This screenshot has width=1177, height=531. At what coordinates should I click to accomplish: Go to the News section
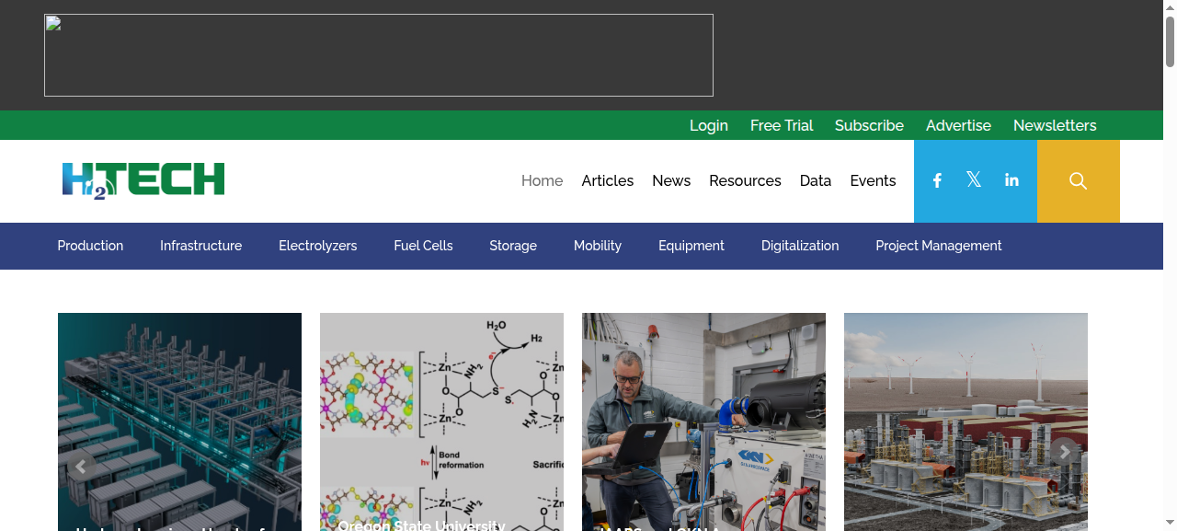click(x=671, y=180)
